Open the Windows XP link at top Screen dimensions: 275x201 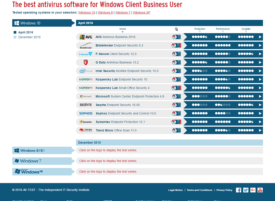click(x=141, y=13)
